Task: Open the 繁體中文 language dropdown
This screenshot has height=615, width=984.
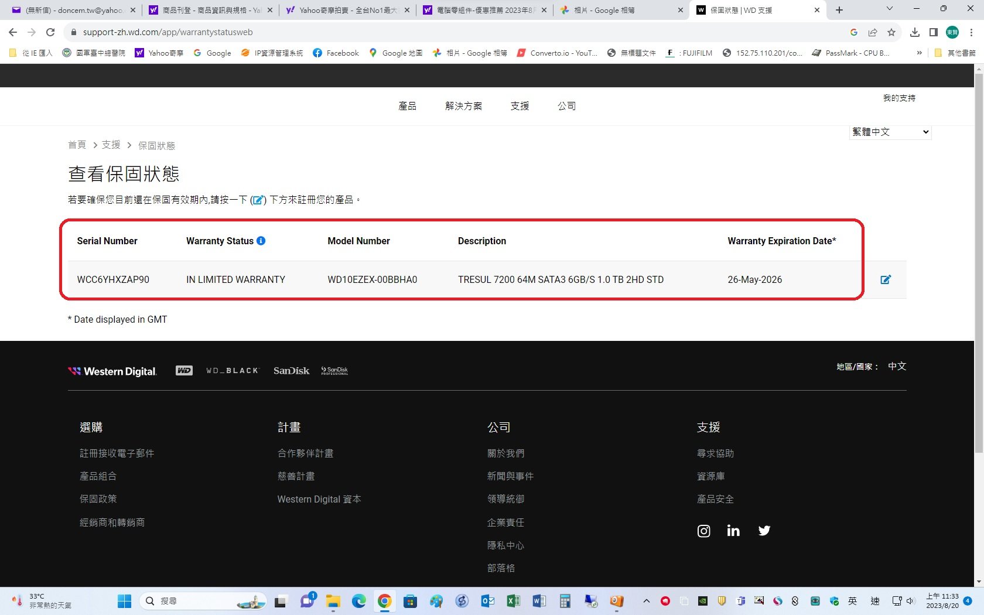Action: point(890,132)
